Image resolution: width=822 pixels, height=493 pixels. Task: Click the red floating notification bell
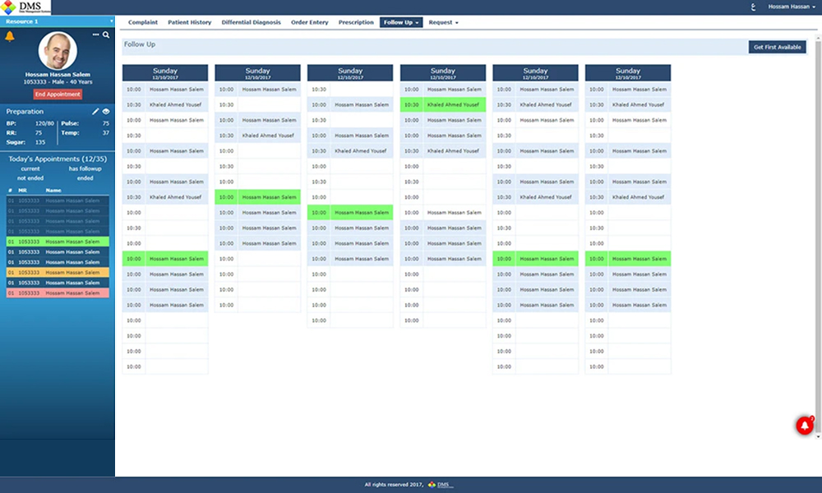804,425
